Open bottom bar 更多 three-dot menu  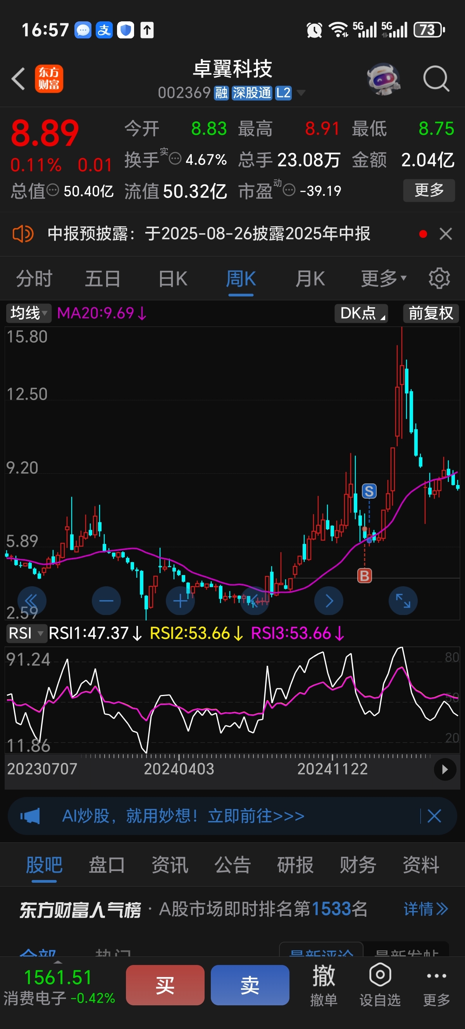click(x=436, y=985)
